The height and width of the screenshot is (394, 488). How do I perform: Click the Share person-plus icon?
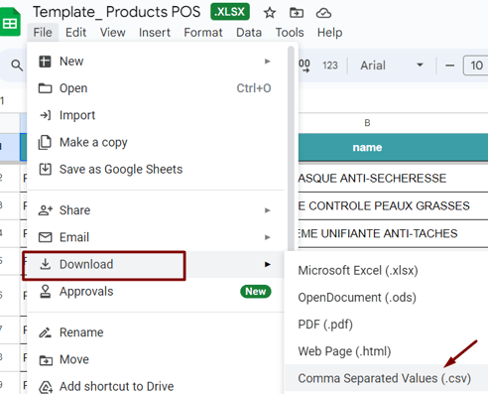[46, 210]
